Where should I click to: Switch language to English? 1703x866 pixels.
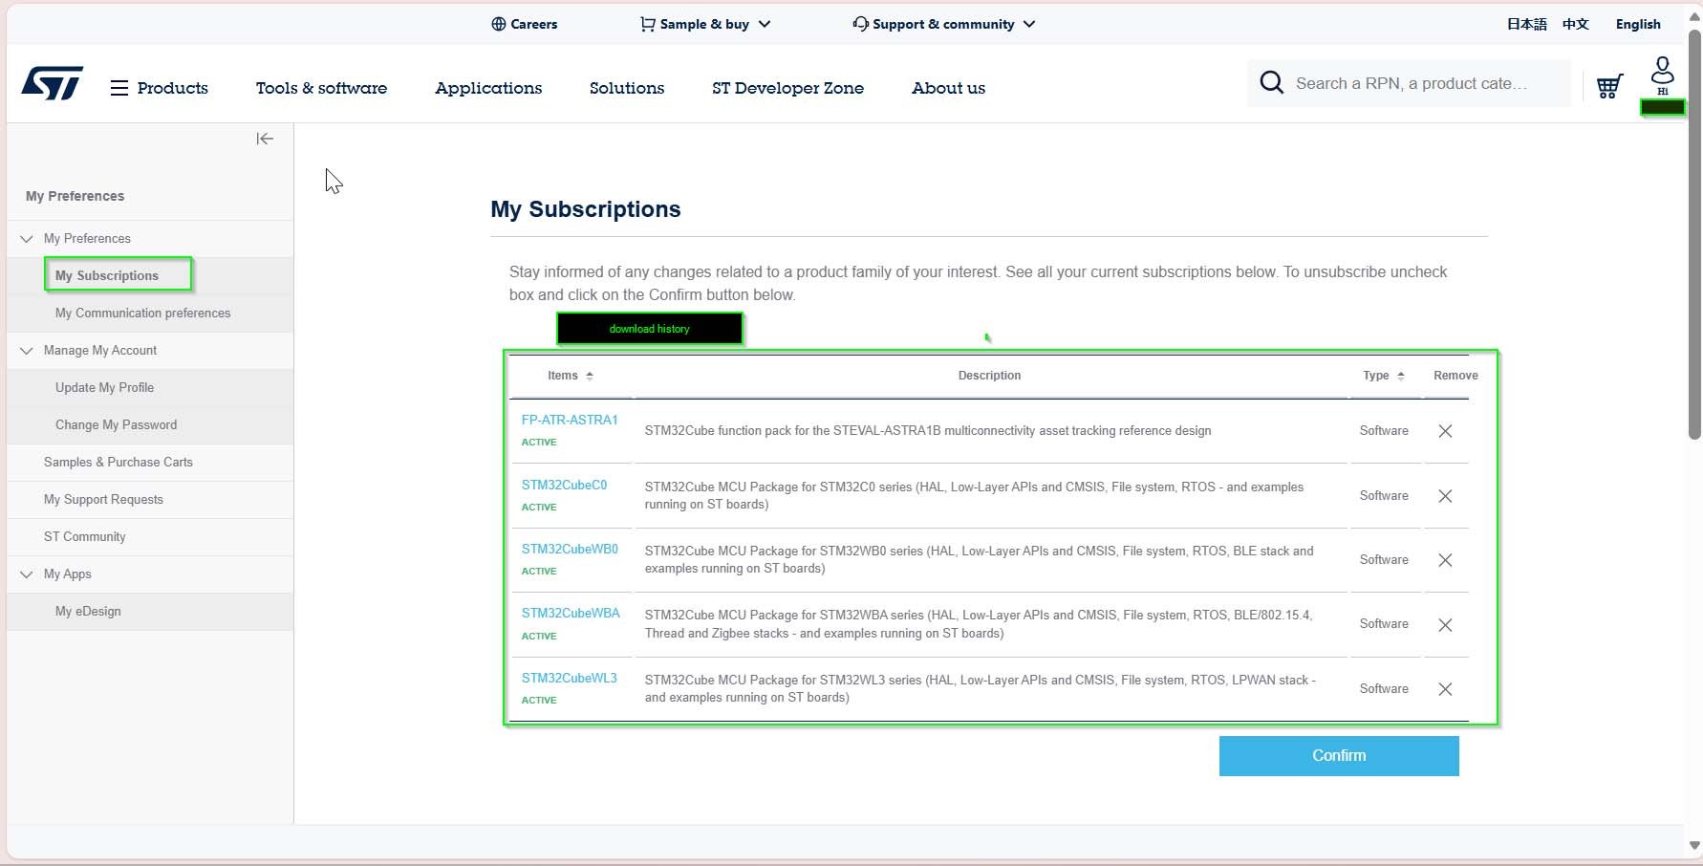click(1638, 24)
